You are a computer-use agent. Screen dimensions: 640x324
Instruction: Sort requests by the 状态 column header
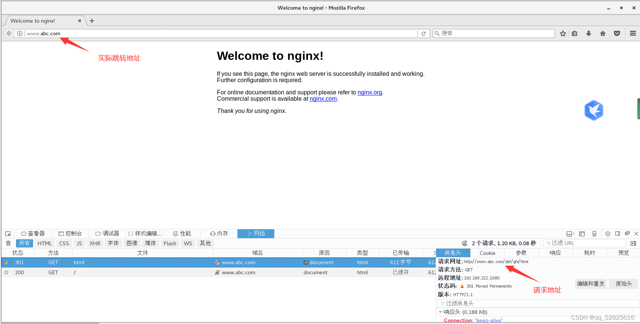point(18,253)
